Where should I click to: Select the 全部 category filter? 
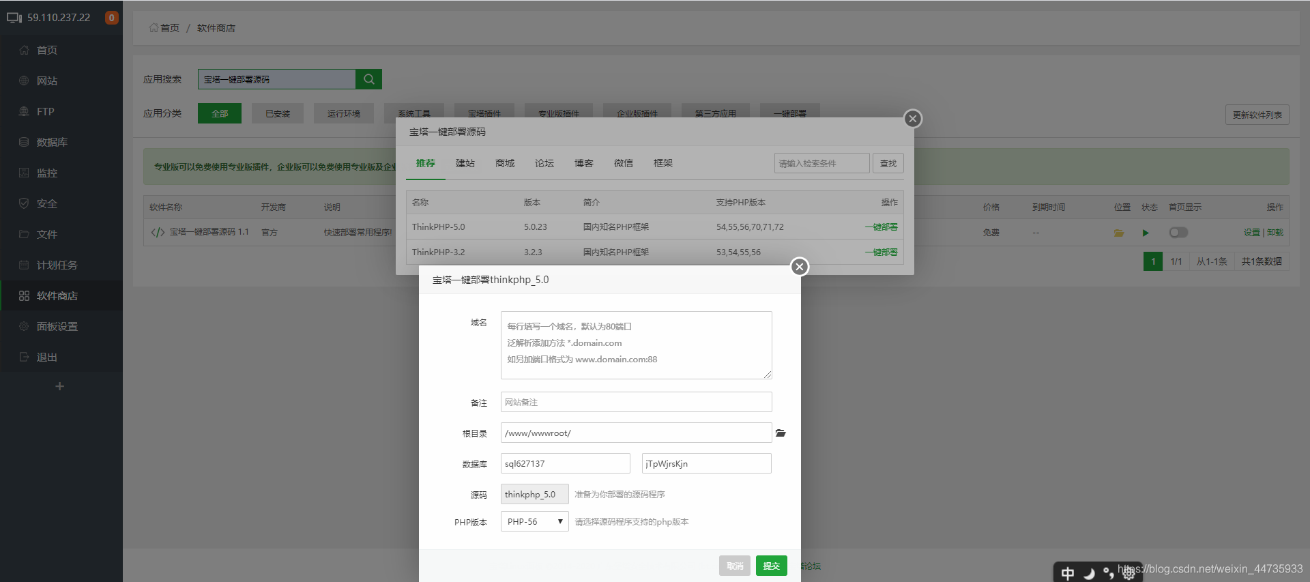pyautogui.click(x=220, y=113)
